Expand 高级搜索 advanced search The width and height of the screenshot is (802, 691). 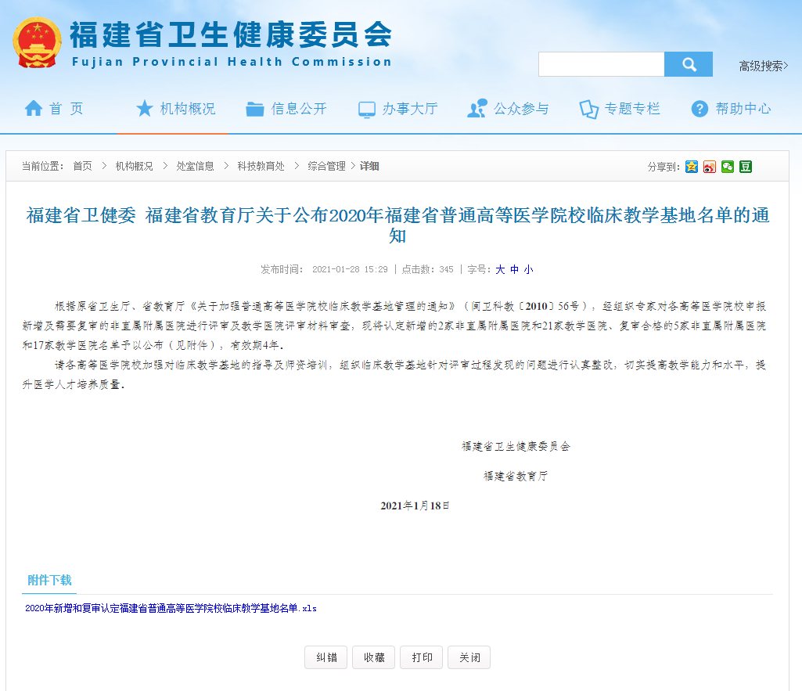coord(763,67)
